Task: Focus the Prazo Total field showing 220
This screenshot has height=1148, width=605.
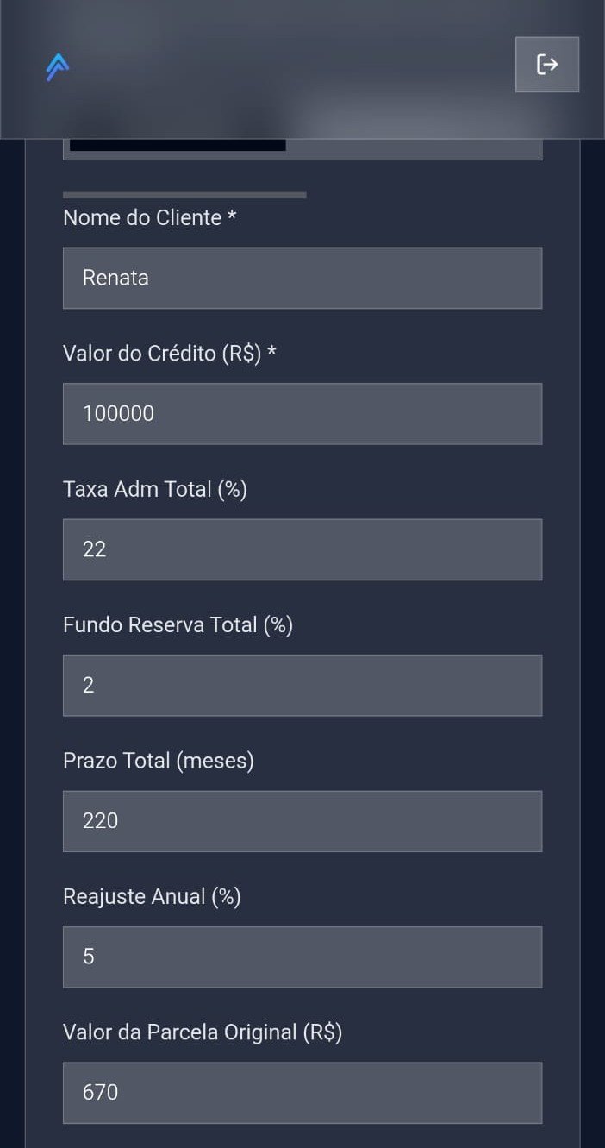Action: [302, 821]
